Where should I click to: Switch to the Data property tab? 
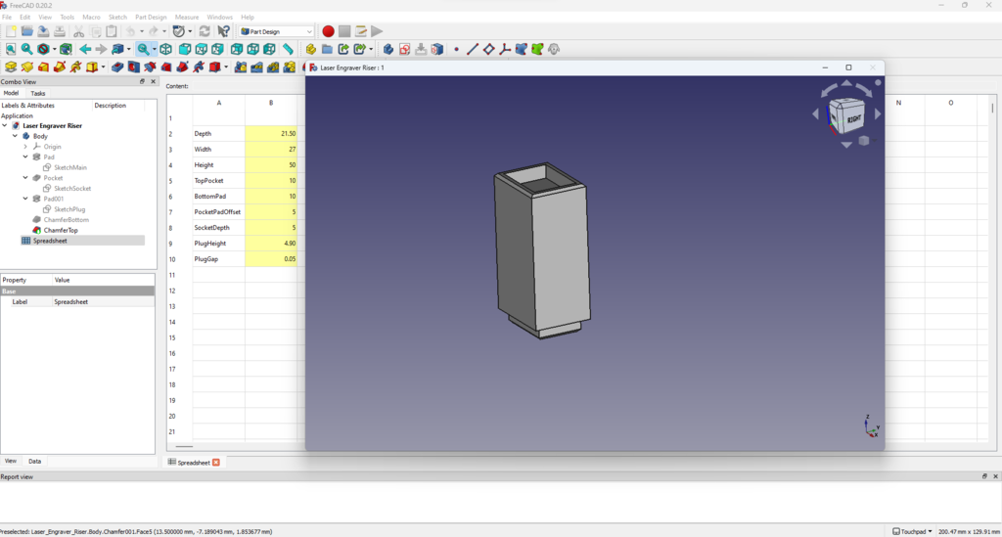point(34,461)
